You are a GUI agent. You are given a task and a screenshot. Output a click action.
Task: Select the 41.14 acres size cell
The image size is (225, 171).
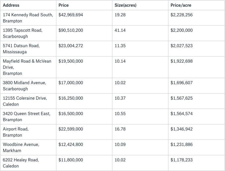120,30
